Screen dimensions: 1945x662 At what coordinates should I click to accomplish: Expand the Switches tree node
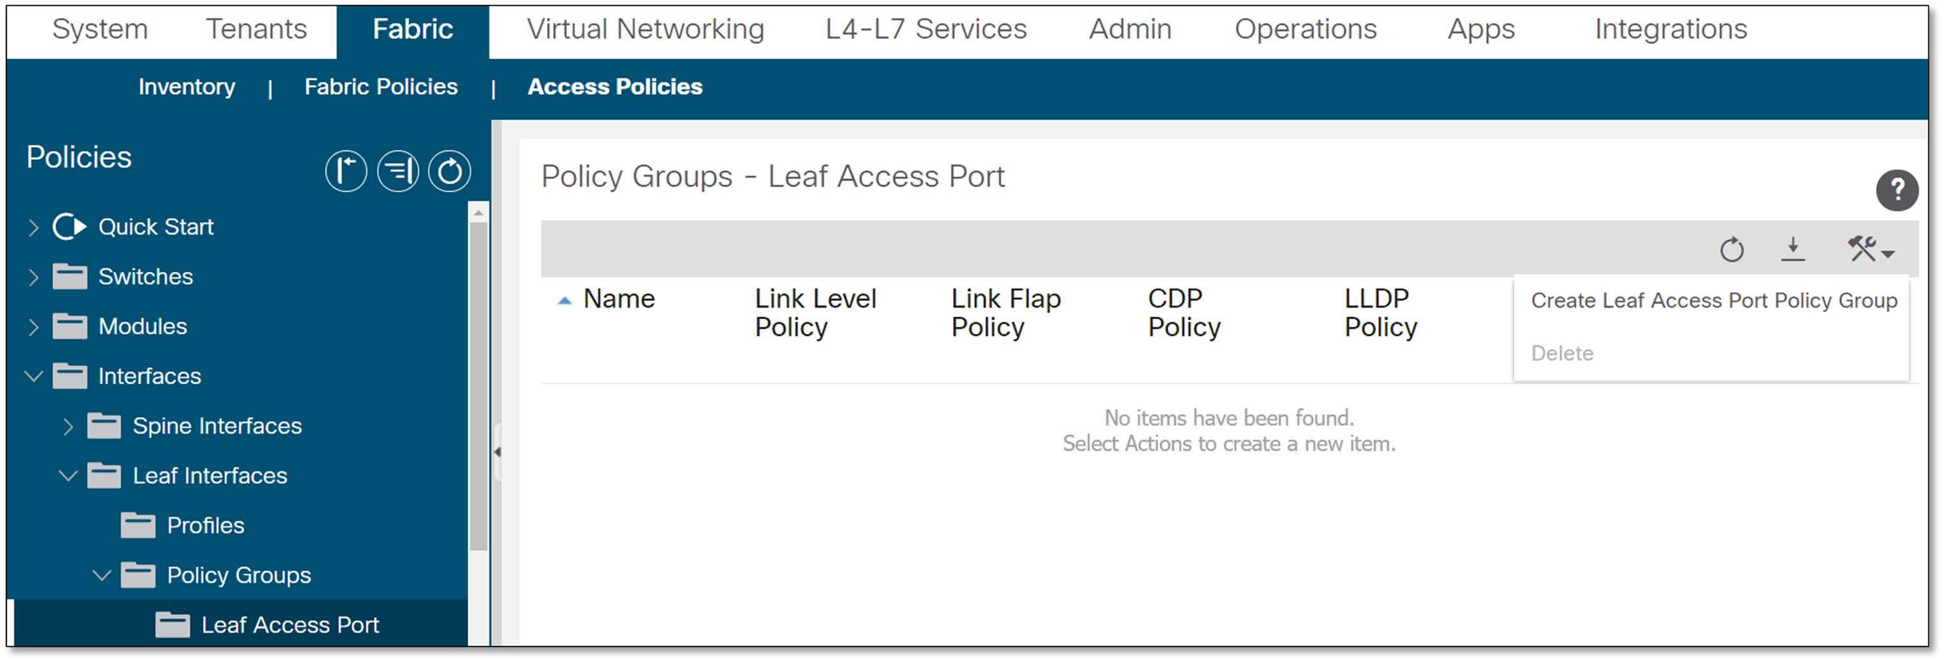click(33, 276)
